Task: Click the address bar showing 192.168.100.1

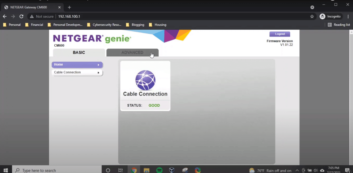Action: 156,17
